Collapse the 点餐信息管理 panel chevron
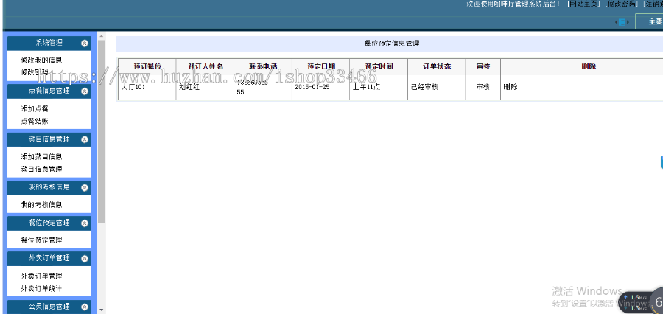Screen dimensions: 663x314 click(x=85, y=91)
